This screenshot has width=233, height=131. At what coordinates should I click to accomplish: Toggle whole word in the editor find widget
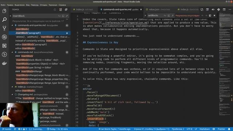[x=169, y=15]
